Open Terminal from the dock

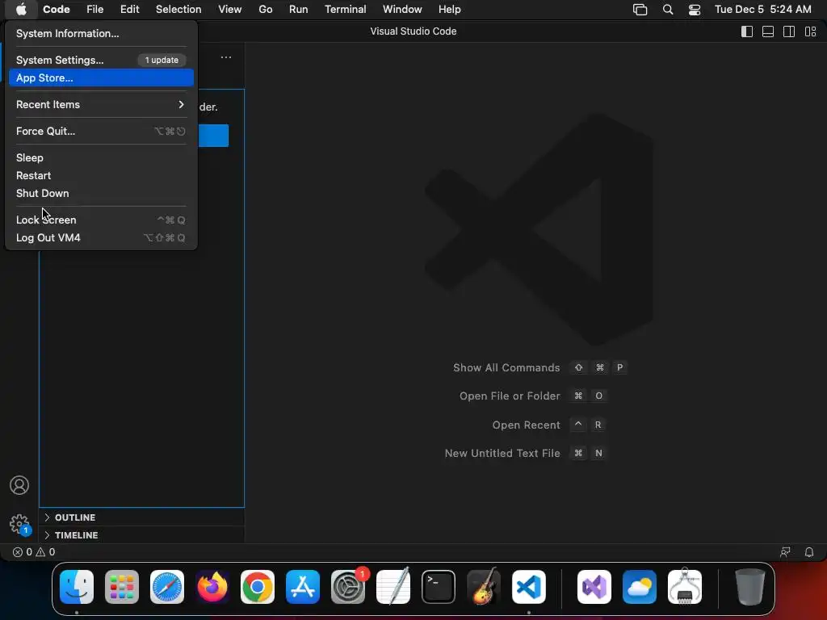[439, 587]
